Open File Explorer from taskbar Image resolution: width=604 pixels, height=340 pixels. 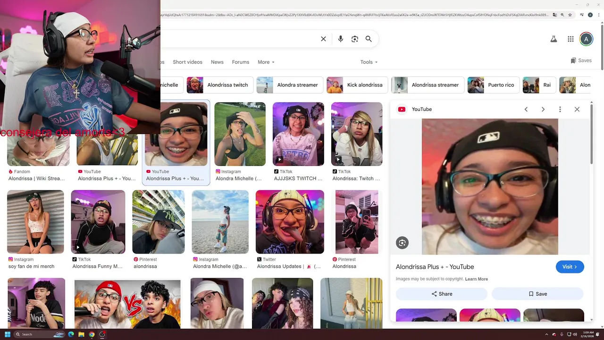pos(81,334)
